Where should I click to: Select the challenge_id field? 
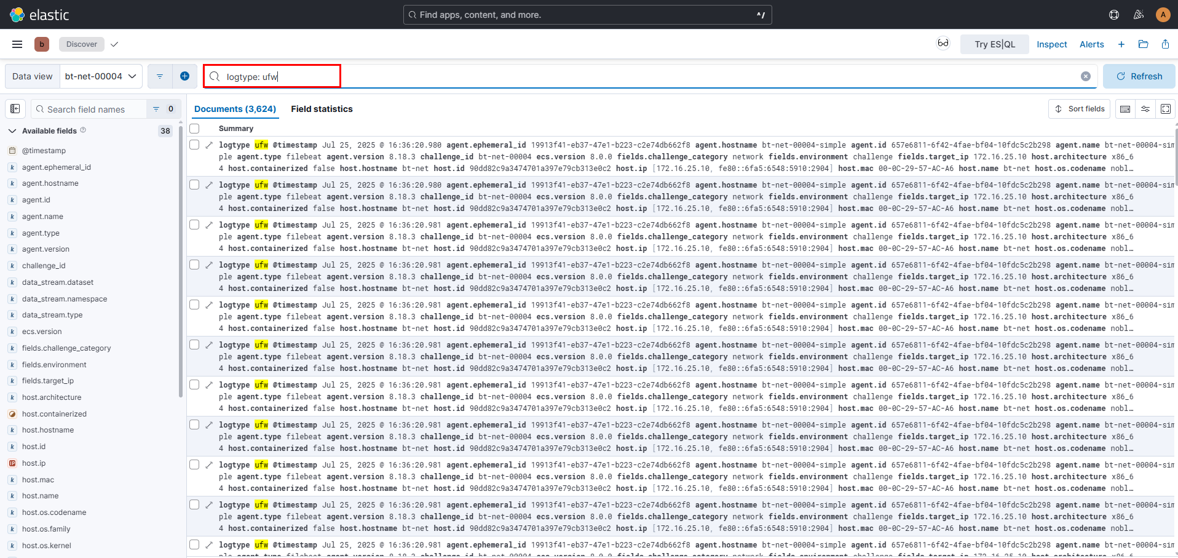click(44, 266)
